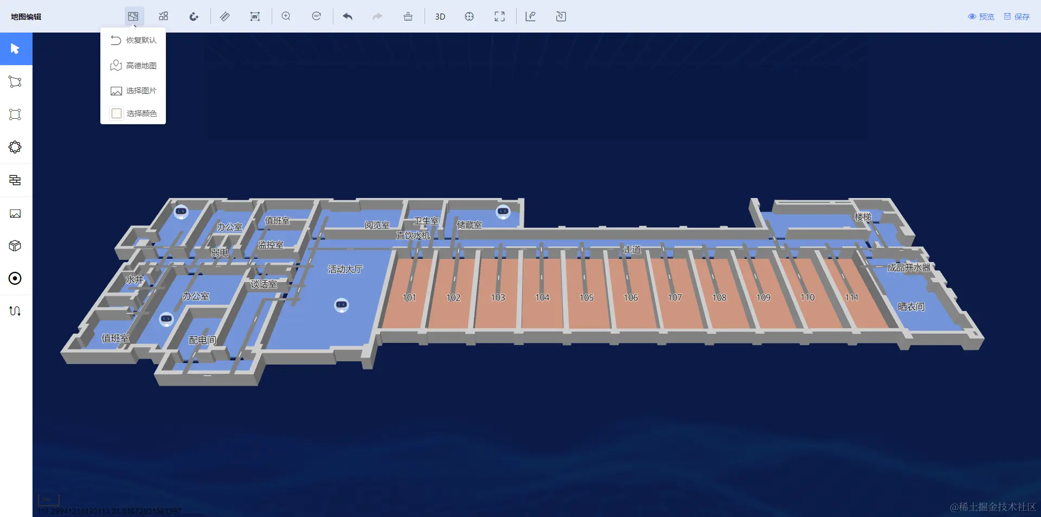Click the greyed redo arrow

(377, 16)
